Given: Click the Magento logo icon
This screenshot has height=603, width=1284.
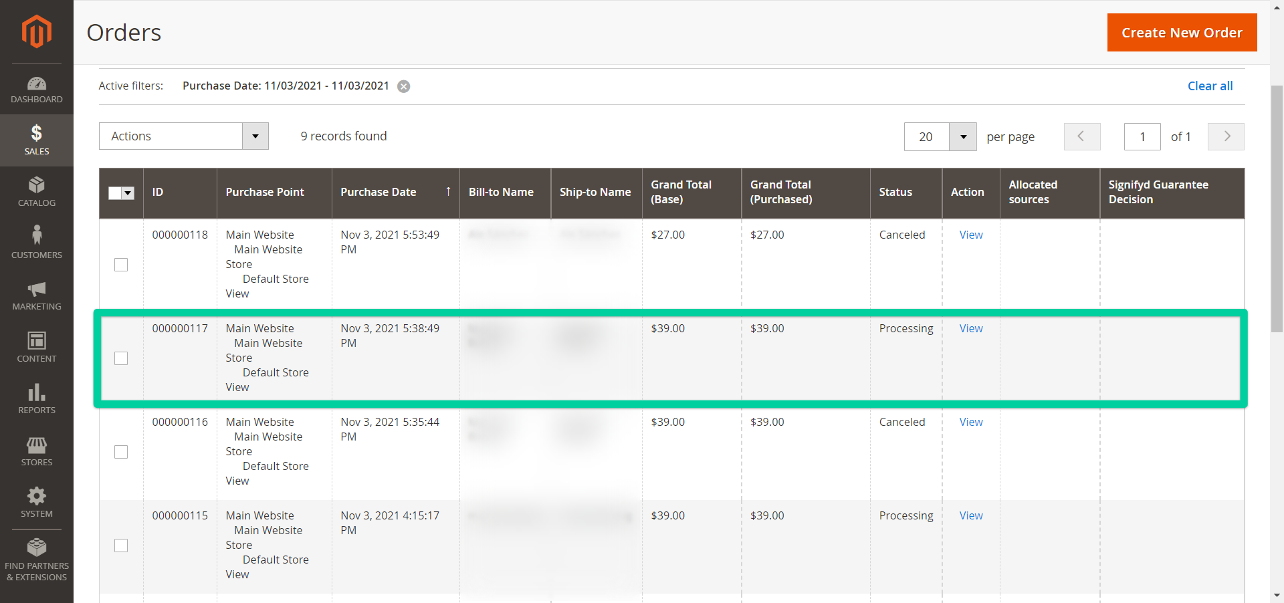Looking at the screenshot, I should 36,31.
